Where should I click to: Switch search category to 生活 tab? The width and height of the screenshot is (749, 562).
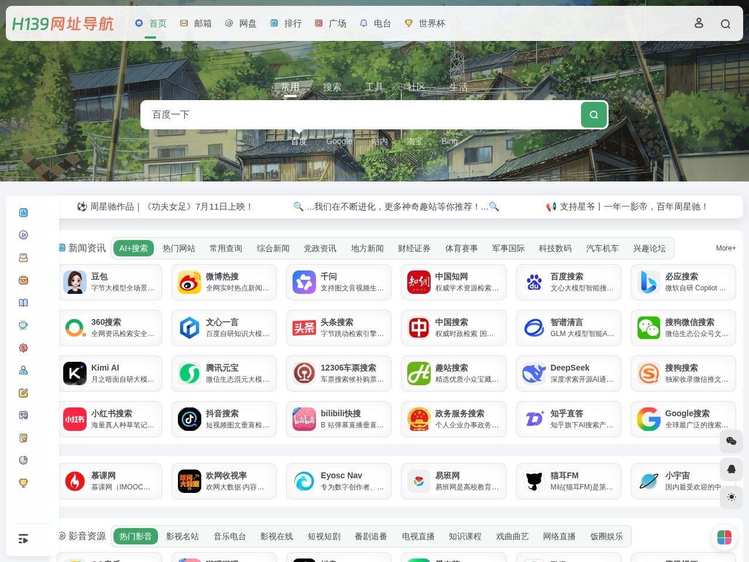pyautogui.click(x=459, y=87)
